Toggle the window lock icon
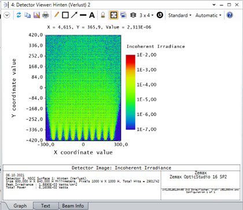This screenshot has width=243, height=210. [x=103, y=15]
